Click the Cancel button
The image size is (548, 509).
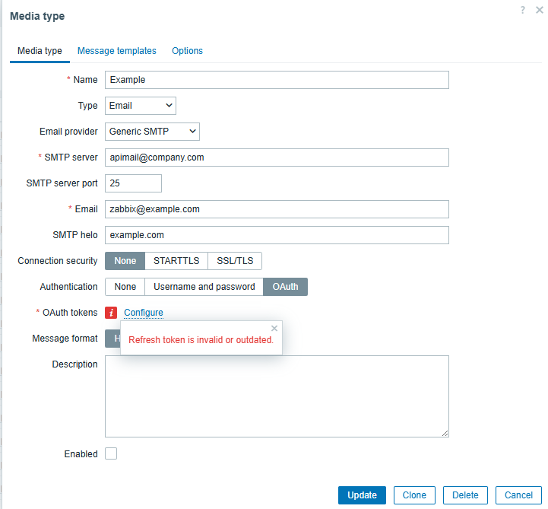(x=518, y=495)
